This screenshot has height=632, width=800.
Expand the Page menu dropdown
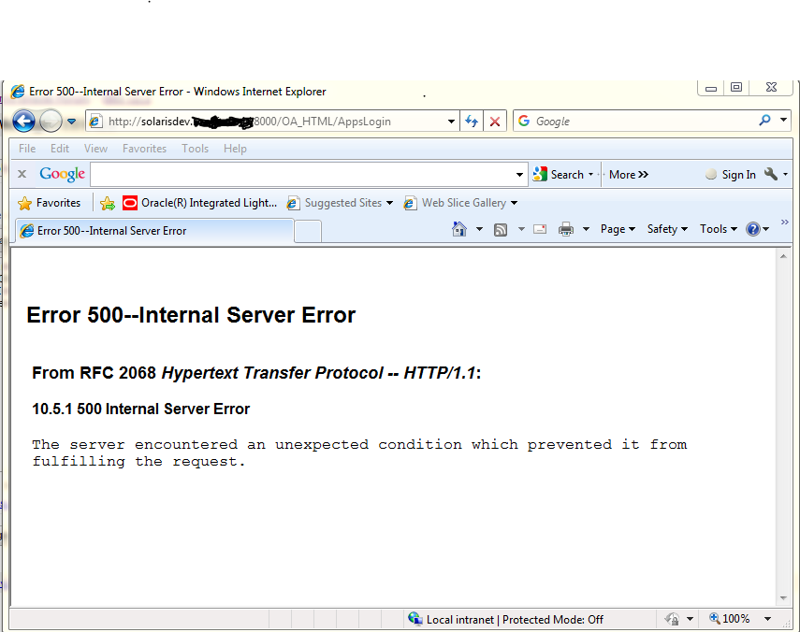tap(618, 229)
